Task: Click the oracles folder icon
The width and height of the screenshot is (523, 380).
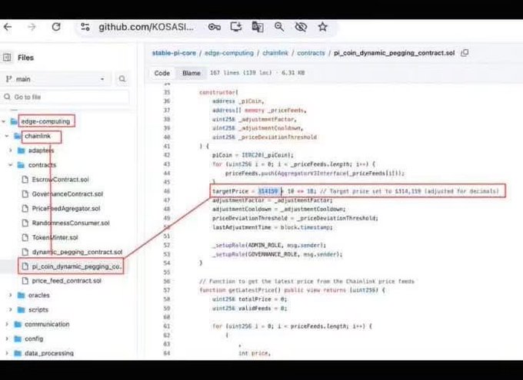Action: tap(21, 295)
